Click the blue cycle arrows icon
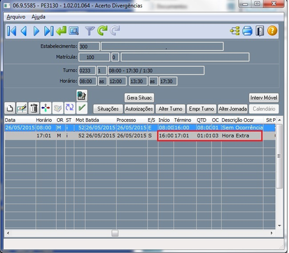 point(69,108)
